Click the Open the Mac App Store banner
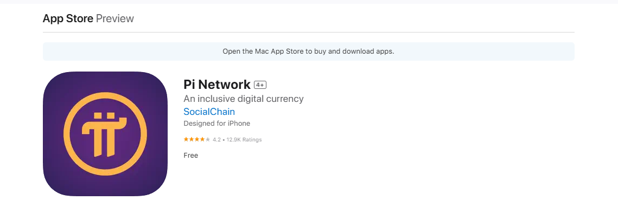 [x=308, y=51]
